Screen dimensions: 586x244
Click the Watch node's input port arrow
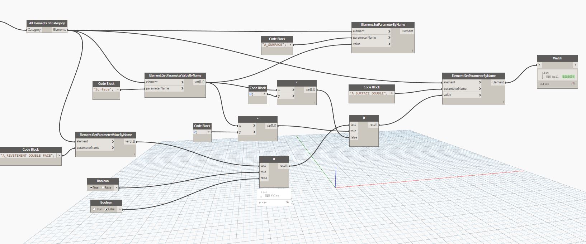click(539, 65)
